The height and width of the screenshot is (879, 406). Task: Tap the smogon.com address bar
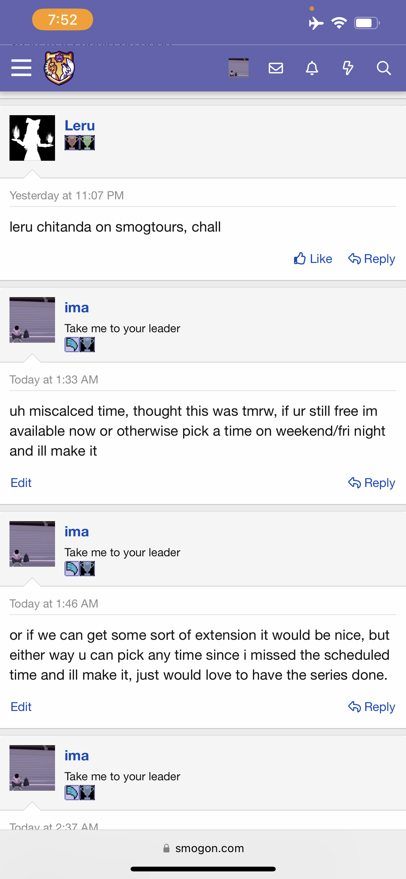[x=203, y=848]
